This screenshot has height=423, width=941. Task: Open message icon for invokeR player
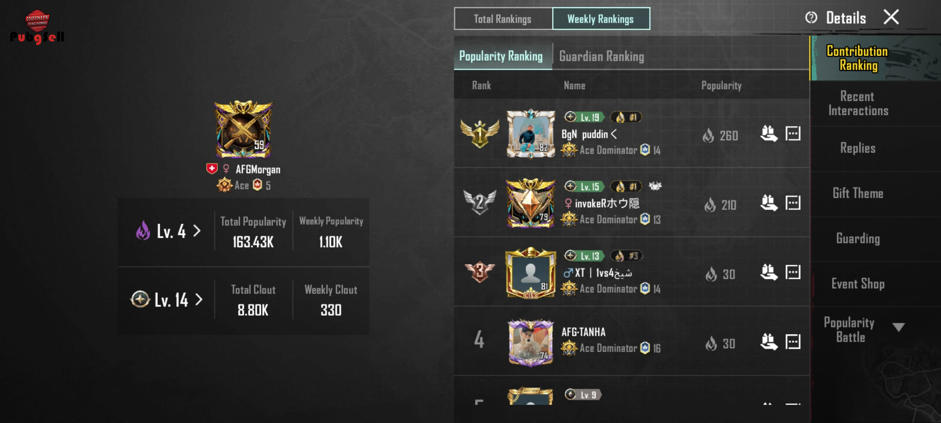pyautogui.click(x=793, y=203)
